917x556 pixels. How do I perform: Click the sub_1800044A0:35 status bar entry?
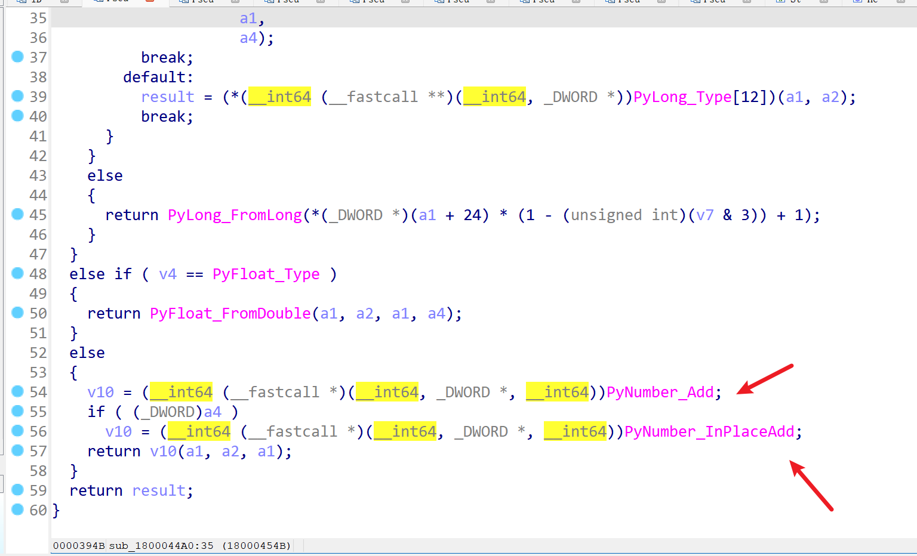click(x=161, y=545)
